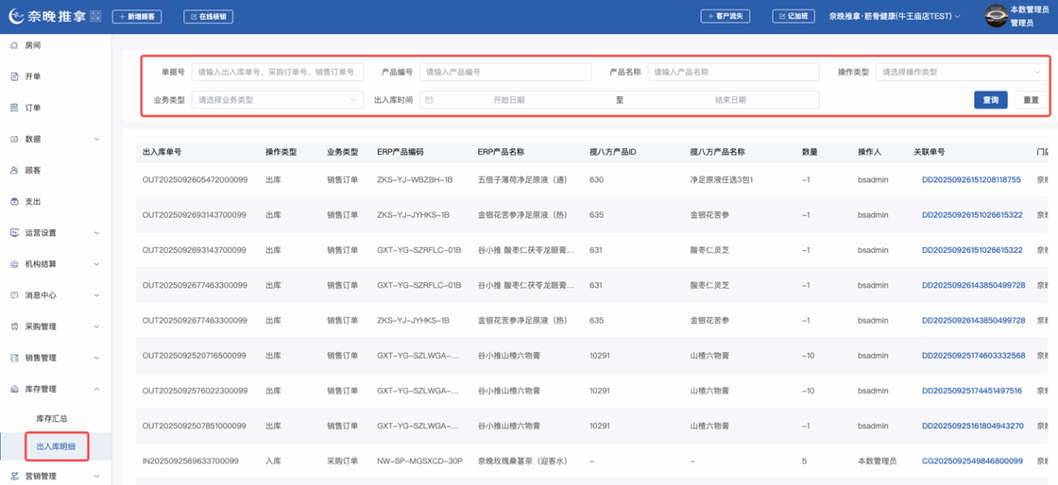Click the 新增顾客 button

coord(137,16)
